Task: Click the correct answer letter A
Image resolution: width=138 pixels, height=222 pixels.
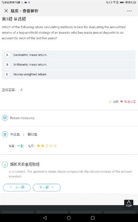Action: [x=21, y=90]
